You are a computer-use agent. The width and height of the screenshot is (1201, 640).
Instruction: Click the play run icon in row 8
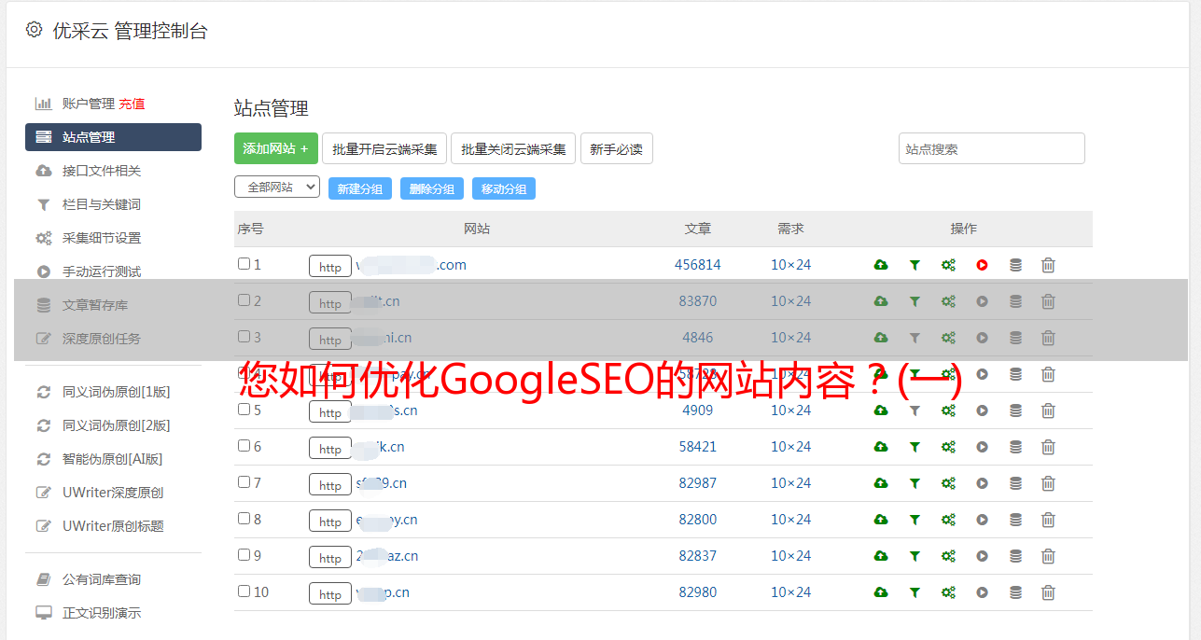coord(982,520)
